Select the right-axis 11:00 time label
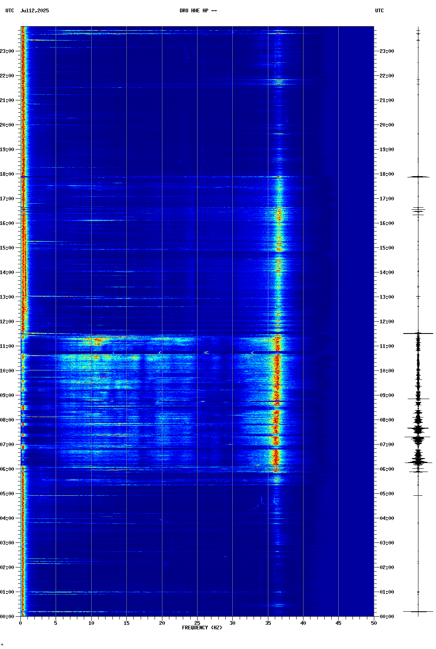Viewport: 436px width, 649px height. click(387, 346)
